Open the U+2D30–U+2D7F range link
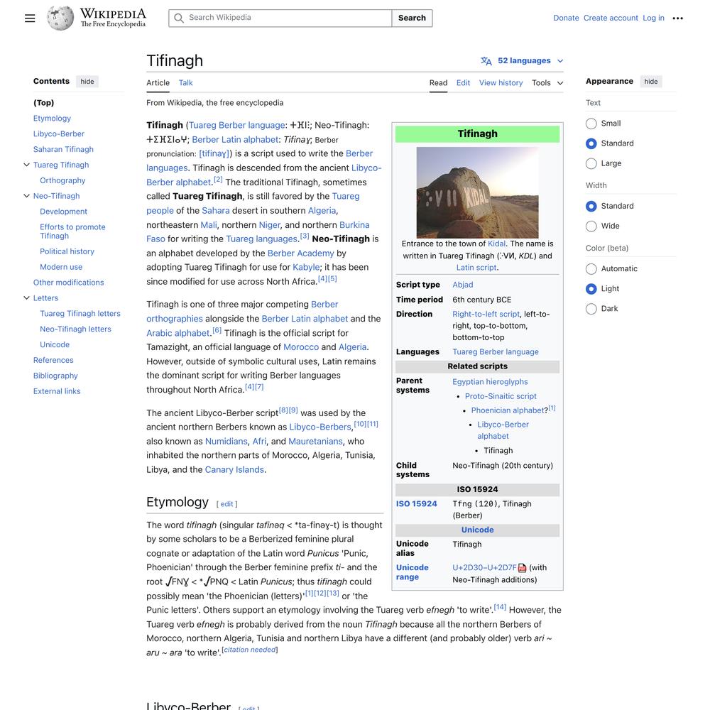This screenshot has width=710, height=710. coord(484,568)
